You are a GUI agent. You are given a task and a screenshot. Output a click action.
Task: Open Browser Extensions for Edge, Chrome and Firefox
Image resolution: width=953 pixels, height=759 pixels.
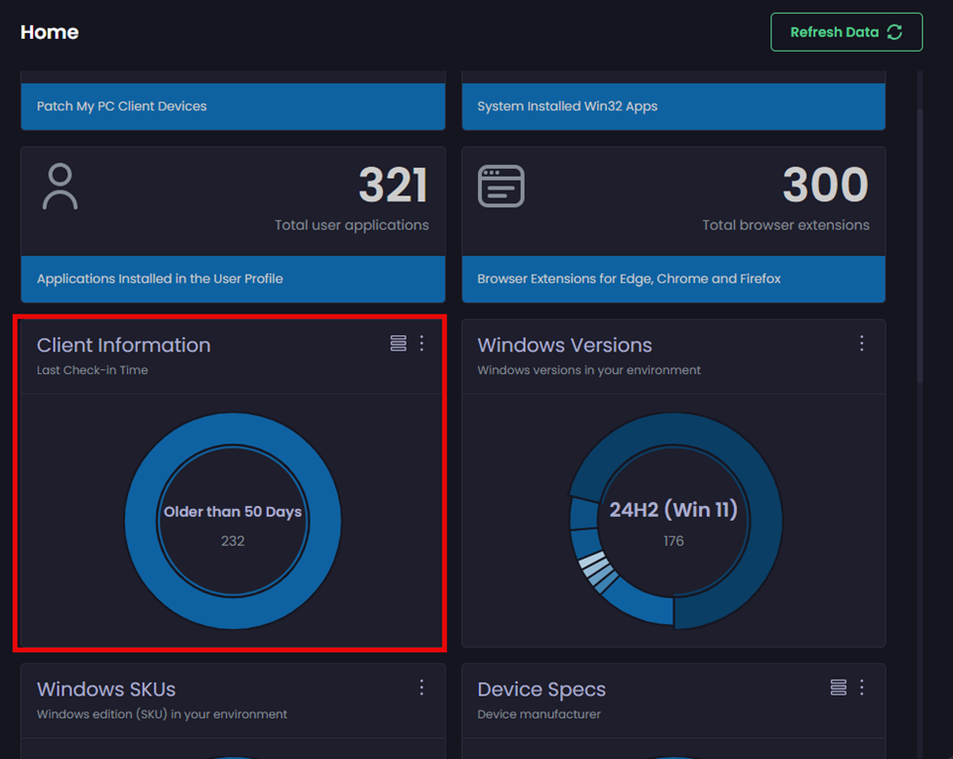coord(673,278)
